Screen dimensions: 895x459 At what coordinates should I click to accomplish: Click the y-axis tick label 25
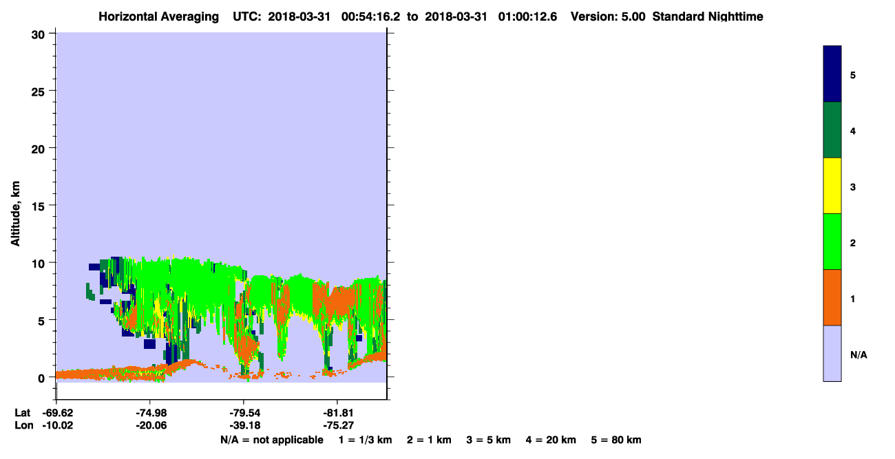pyautogui.click(x=40, y=91)
